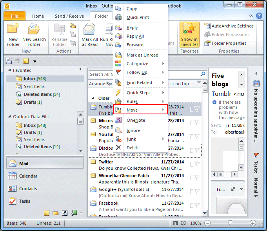Click the Outlook Help question mark icon
This screenshot has width=267, height=231.
click(259, 16)
